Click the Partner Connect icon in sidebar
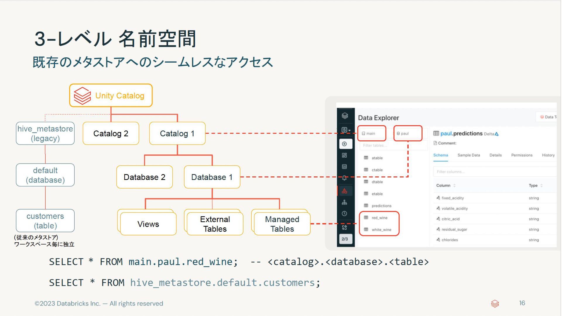 pos(345,227)
